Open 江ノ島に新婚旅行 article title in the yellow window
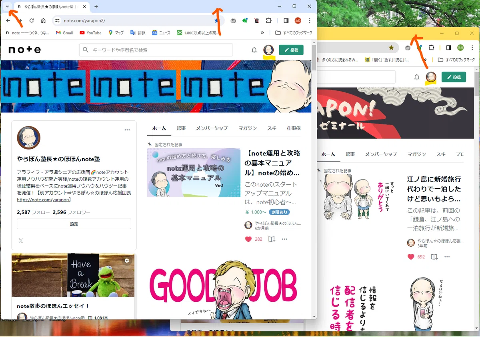This screenshot has width=480, height=337. [x=434, y=189]
